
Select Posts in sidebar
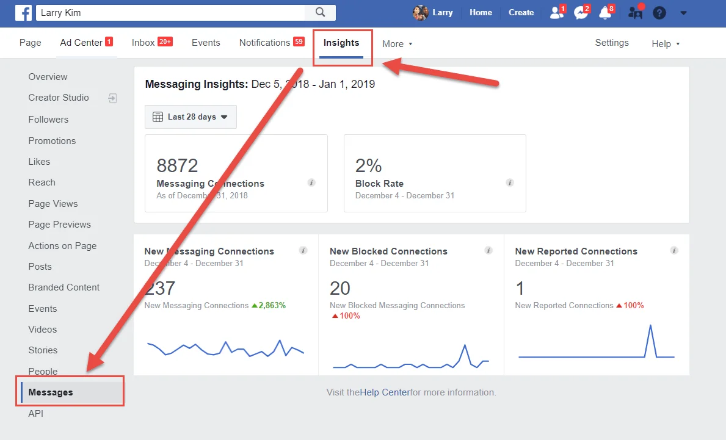40,267
